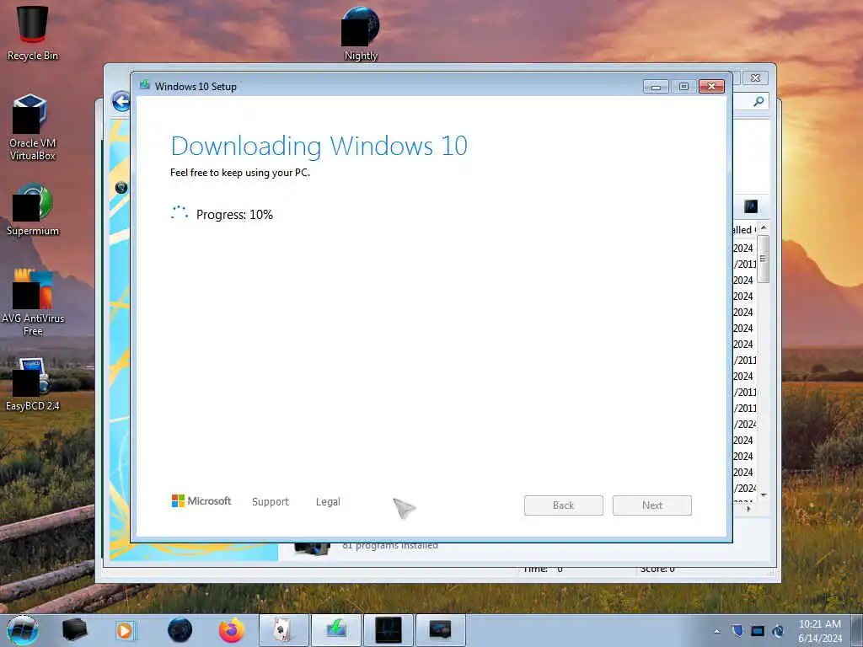Maximize the Windows 10 Setup window
863x647 pixels.
coord(683,87)
